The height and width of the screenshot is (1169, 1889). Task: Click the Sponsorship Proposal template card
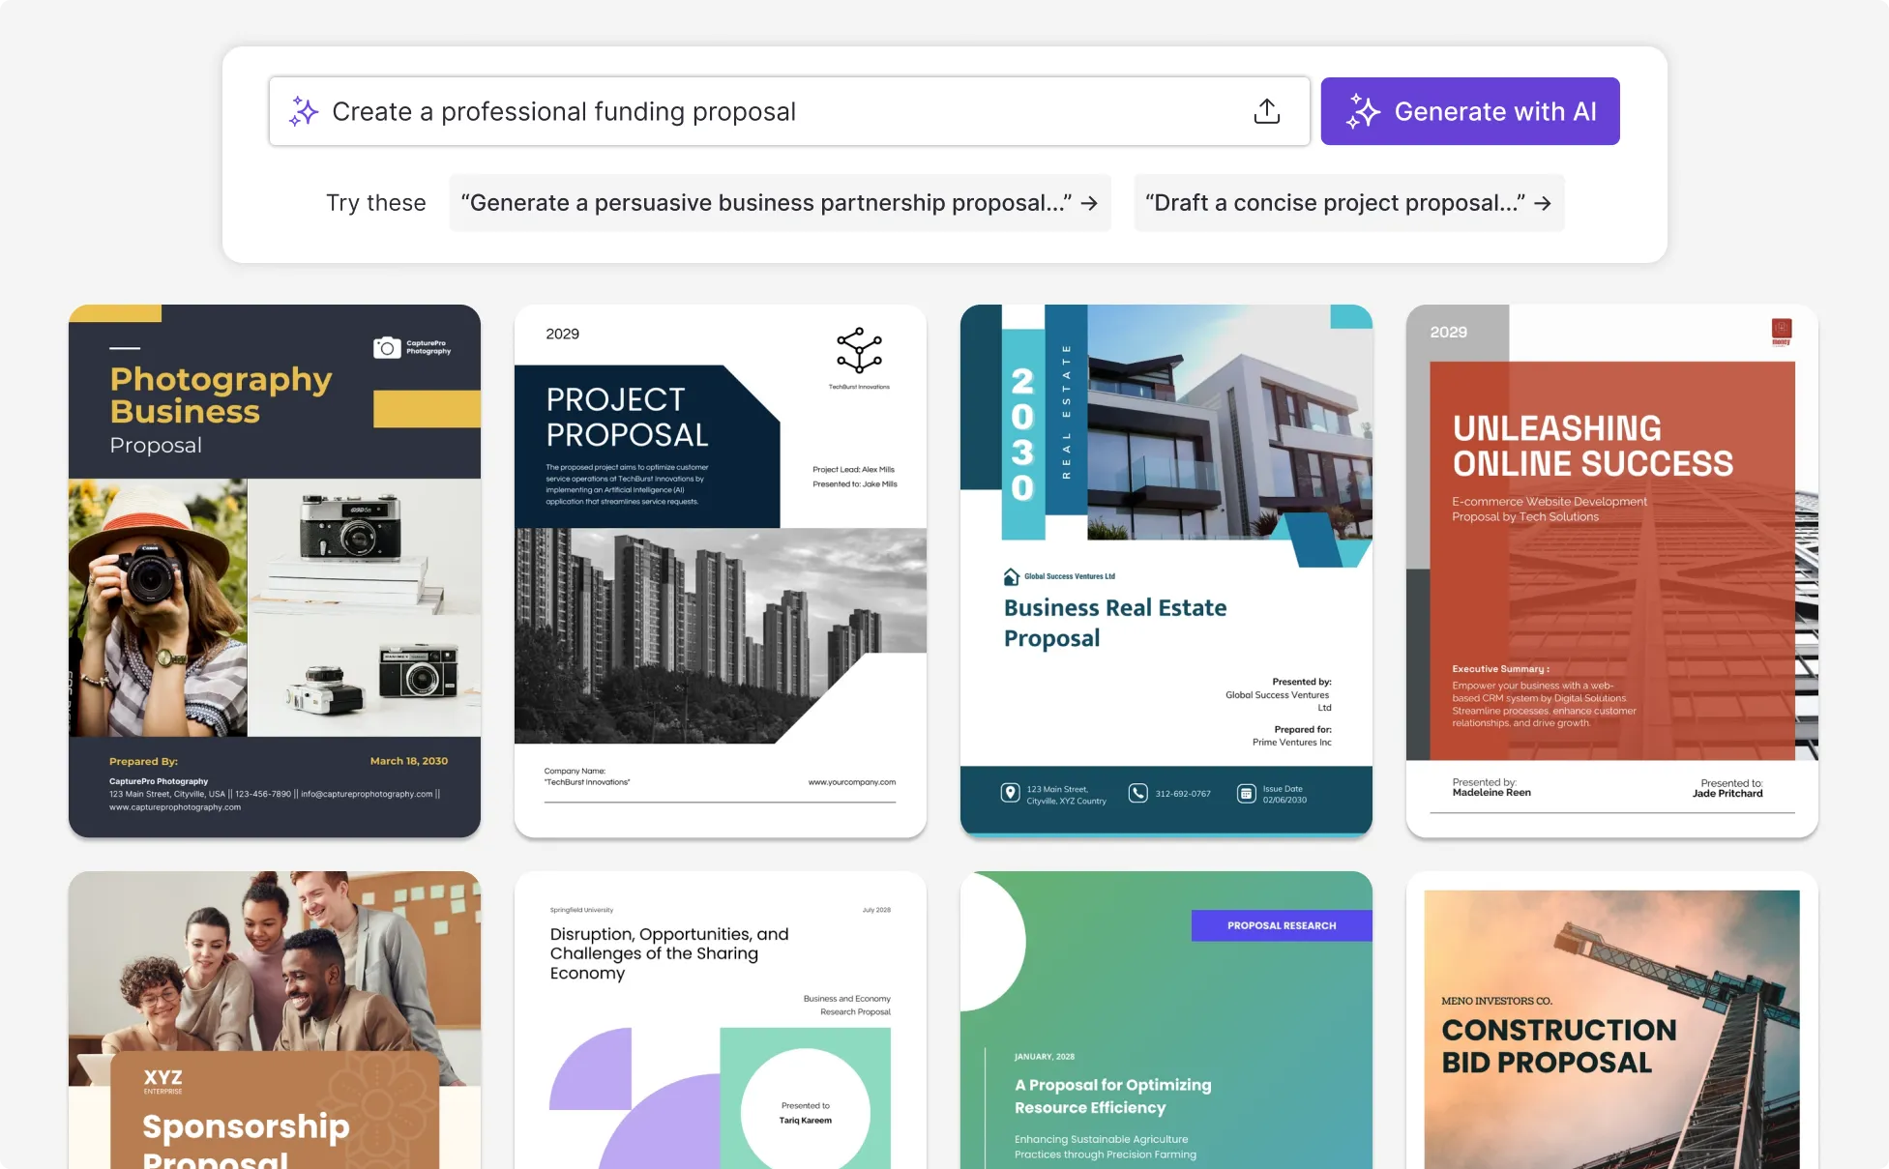274,1018
